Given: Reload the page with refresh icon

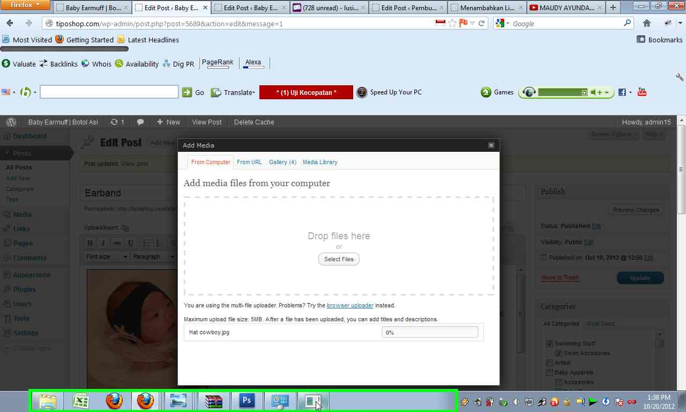Looking at the screenshot, I should tap(481, 23).
